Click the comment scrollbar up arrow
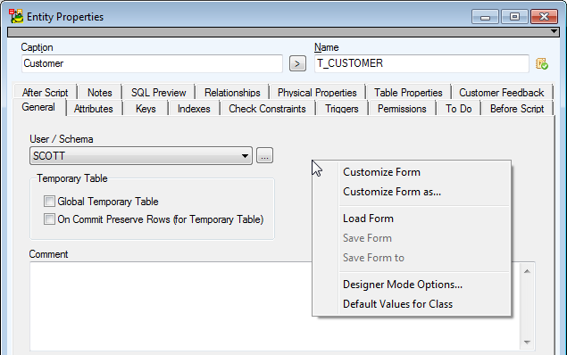567x355 pixels. (x=527, y=271)
